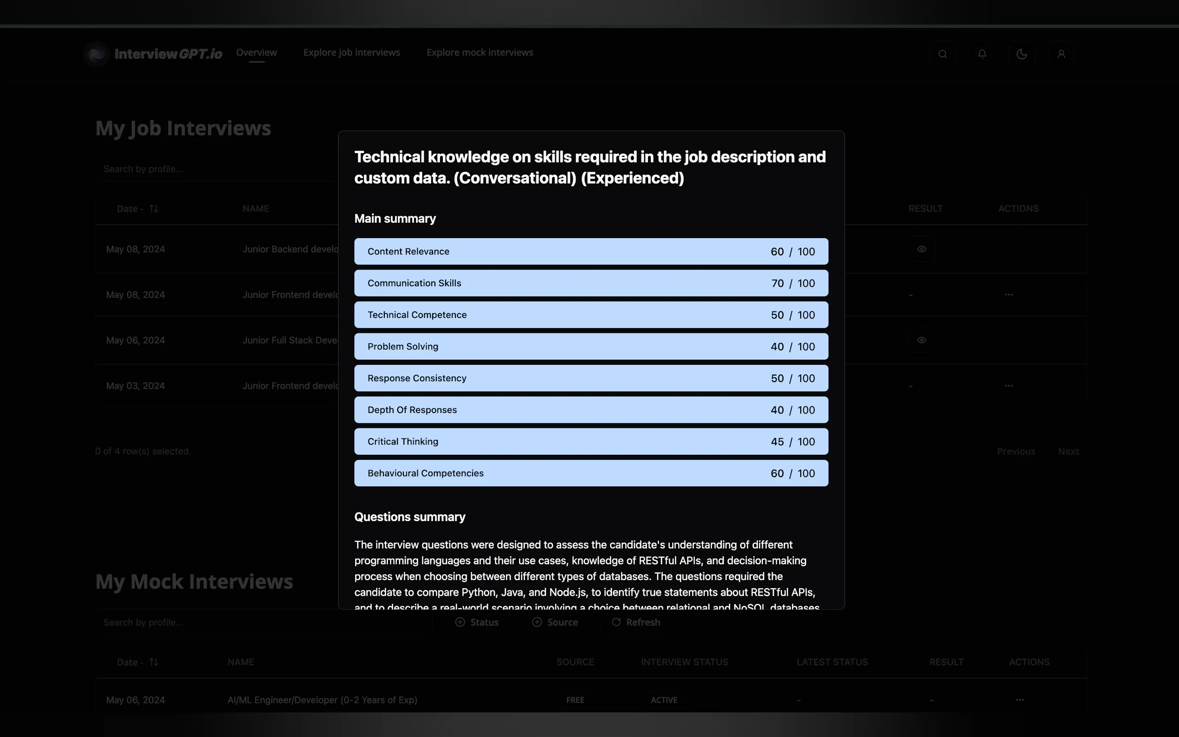Open actions menu for May 03 Junior Frontend row
Image resolution: width=1179 pixels, height=737 pixels.
(x=1008, y=386)
